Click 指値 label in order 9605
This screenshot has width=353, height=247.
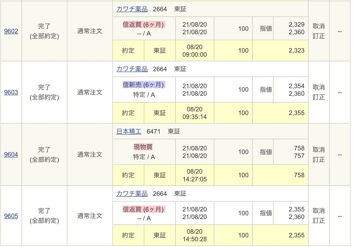coord(266,213)
